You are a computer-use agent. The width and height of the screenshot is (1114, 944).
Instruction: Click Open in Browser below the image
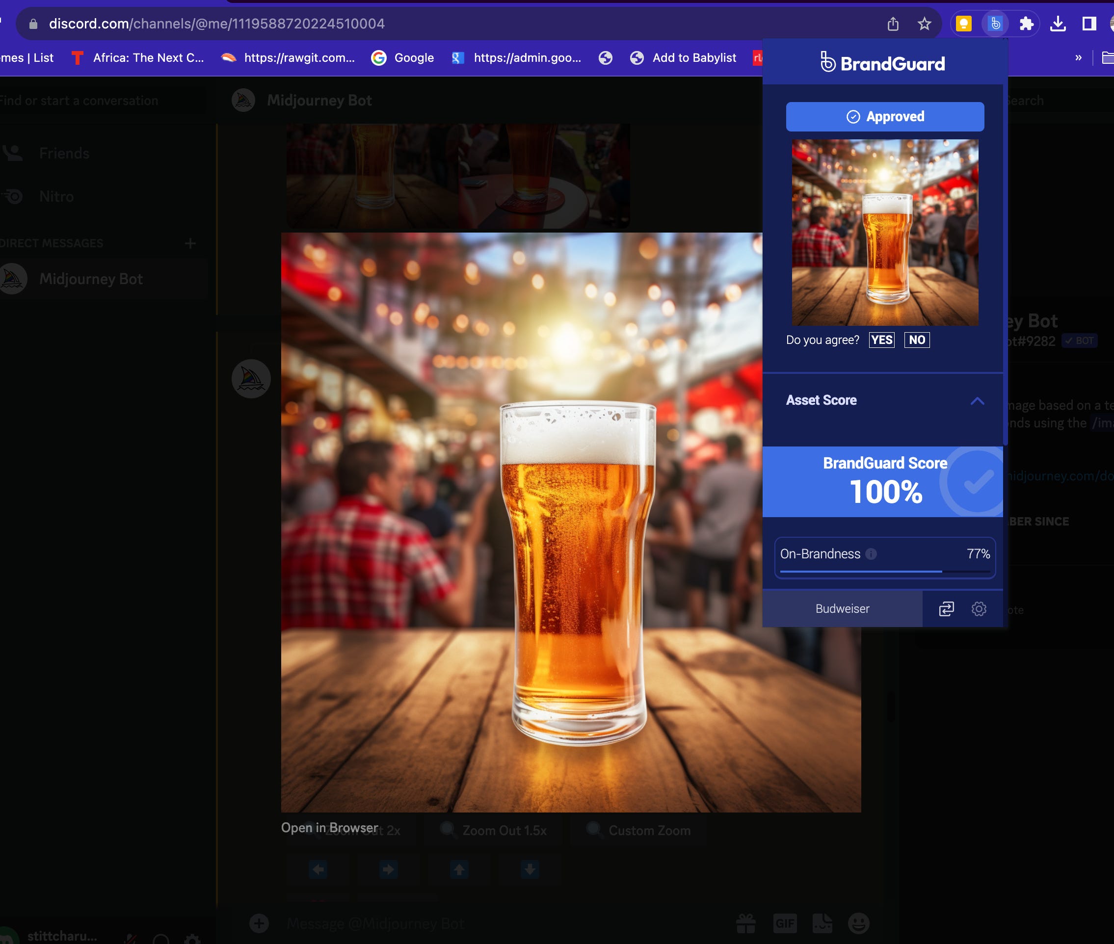(x=329, y=827)
